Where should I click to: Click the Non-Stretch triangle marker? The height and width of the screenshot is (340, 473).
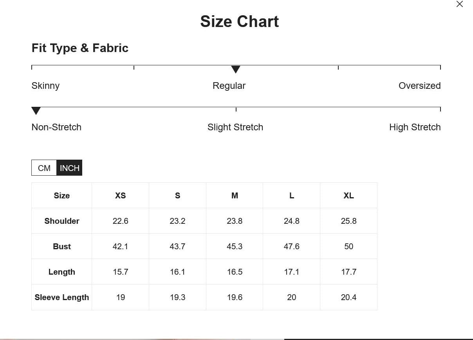36,111
